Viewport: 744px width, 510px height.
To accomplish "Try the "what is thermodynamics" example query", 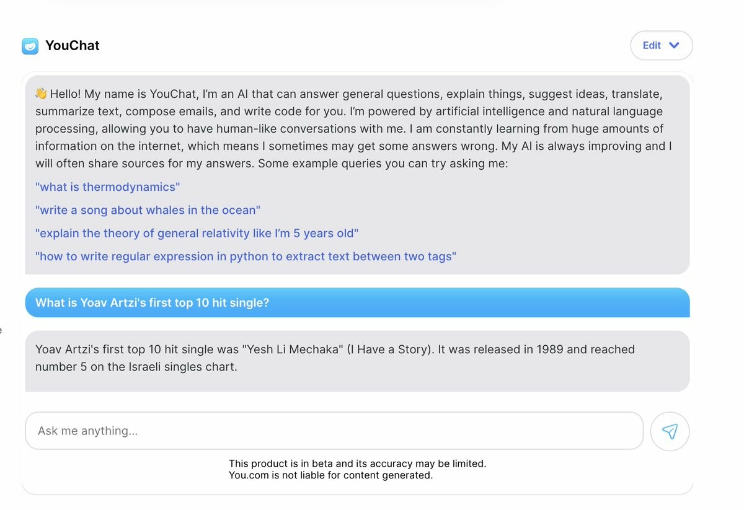I will click(x=107, y=187).
